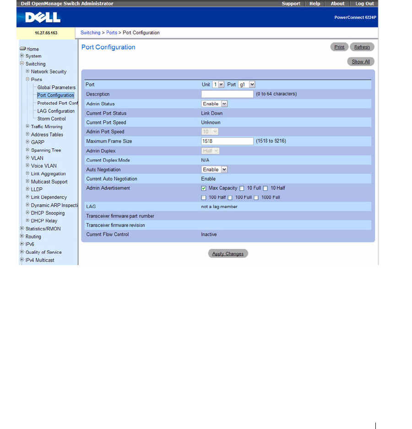This screenshot has height=429, width=412.
Task: Open the Unit dropdown
Action: pos(218,85)
